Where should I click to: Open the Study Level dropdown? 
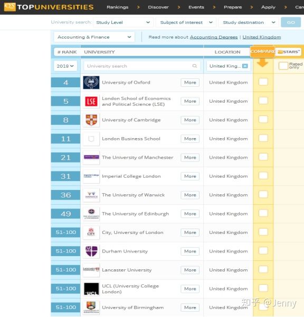(123, 22)
